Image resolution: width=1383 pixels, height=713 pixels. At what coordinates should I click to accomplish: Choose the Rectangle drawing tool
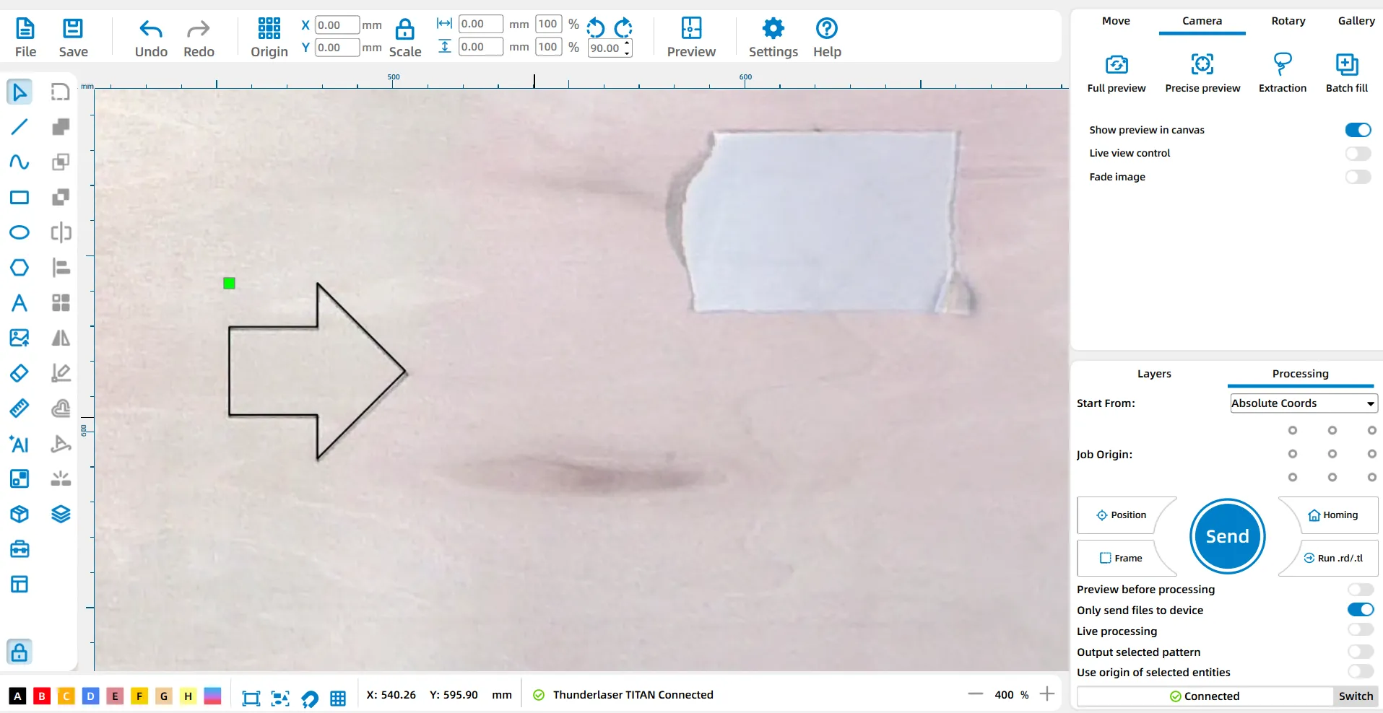(19, 197)
